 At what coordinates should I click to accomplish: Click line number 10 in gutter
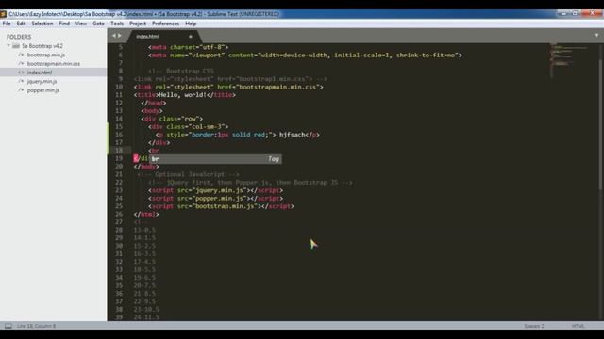pos(119,87)
